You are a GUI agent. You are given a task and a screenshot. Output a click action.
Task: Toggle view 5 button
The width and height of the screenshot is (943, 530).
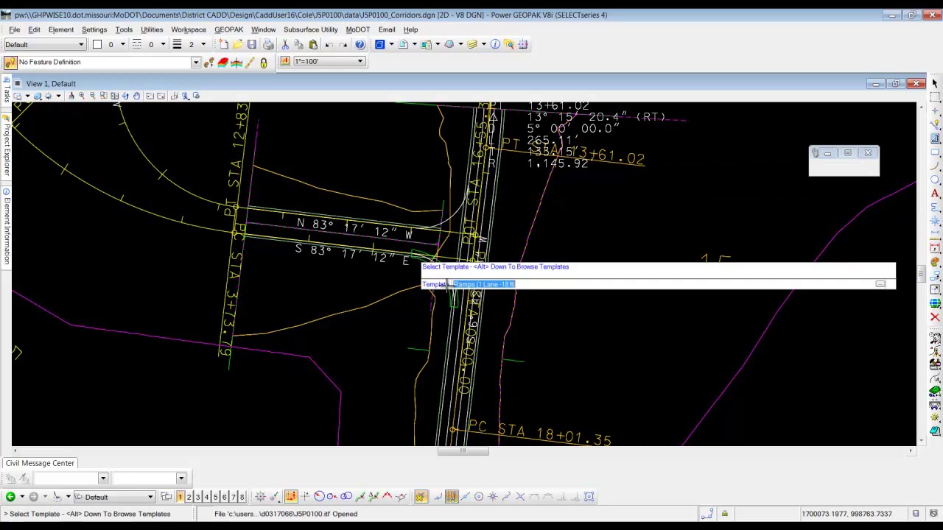[215, 497]
